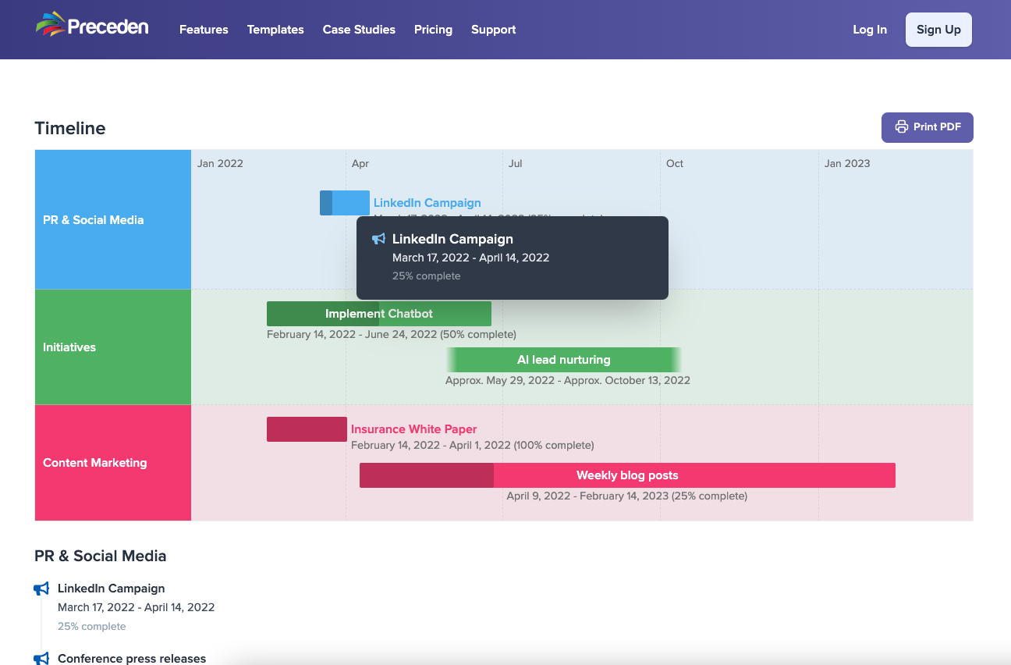This screenshot has width=1011, height=665.
Task: Select the LinkedIn Campaign timeline bar
Action: pos(345,203)
